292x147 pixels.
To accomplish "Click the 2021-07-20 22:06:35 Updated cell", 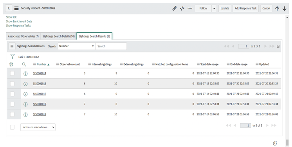I will [x=267, y=73].
